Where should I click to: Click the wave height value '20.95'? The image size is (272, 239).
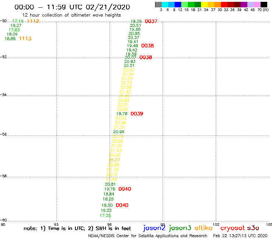tap(134, 33)
